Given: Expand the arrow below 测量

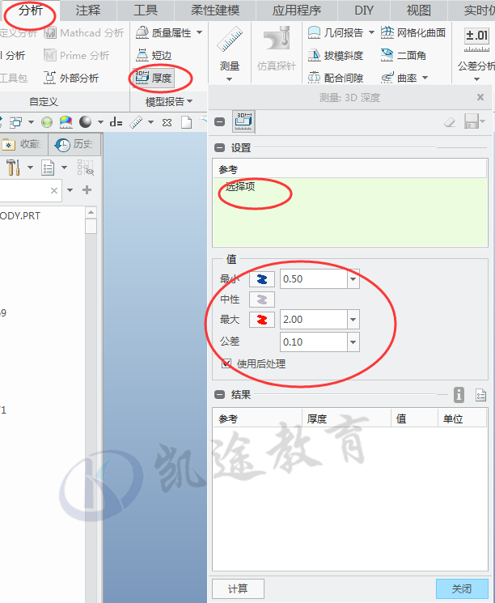Looking at the screenshot, I should (230, 79).
